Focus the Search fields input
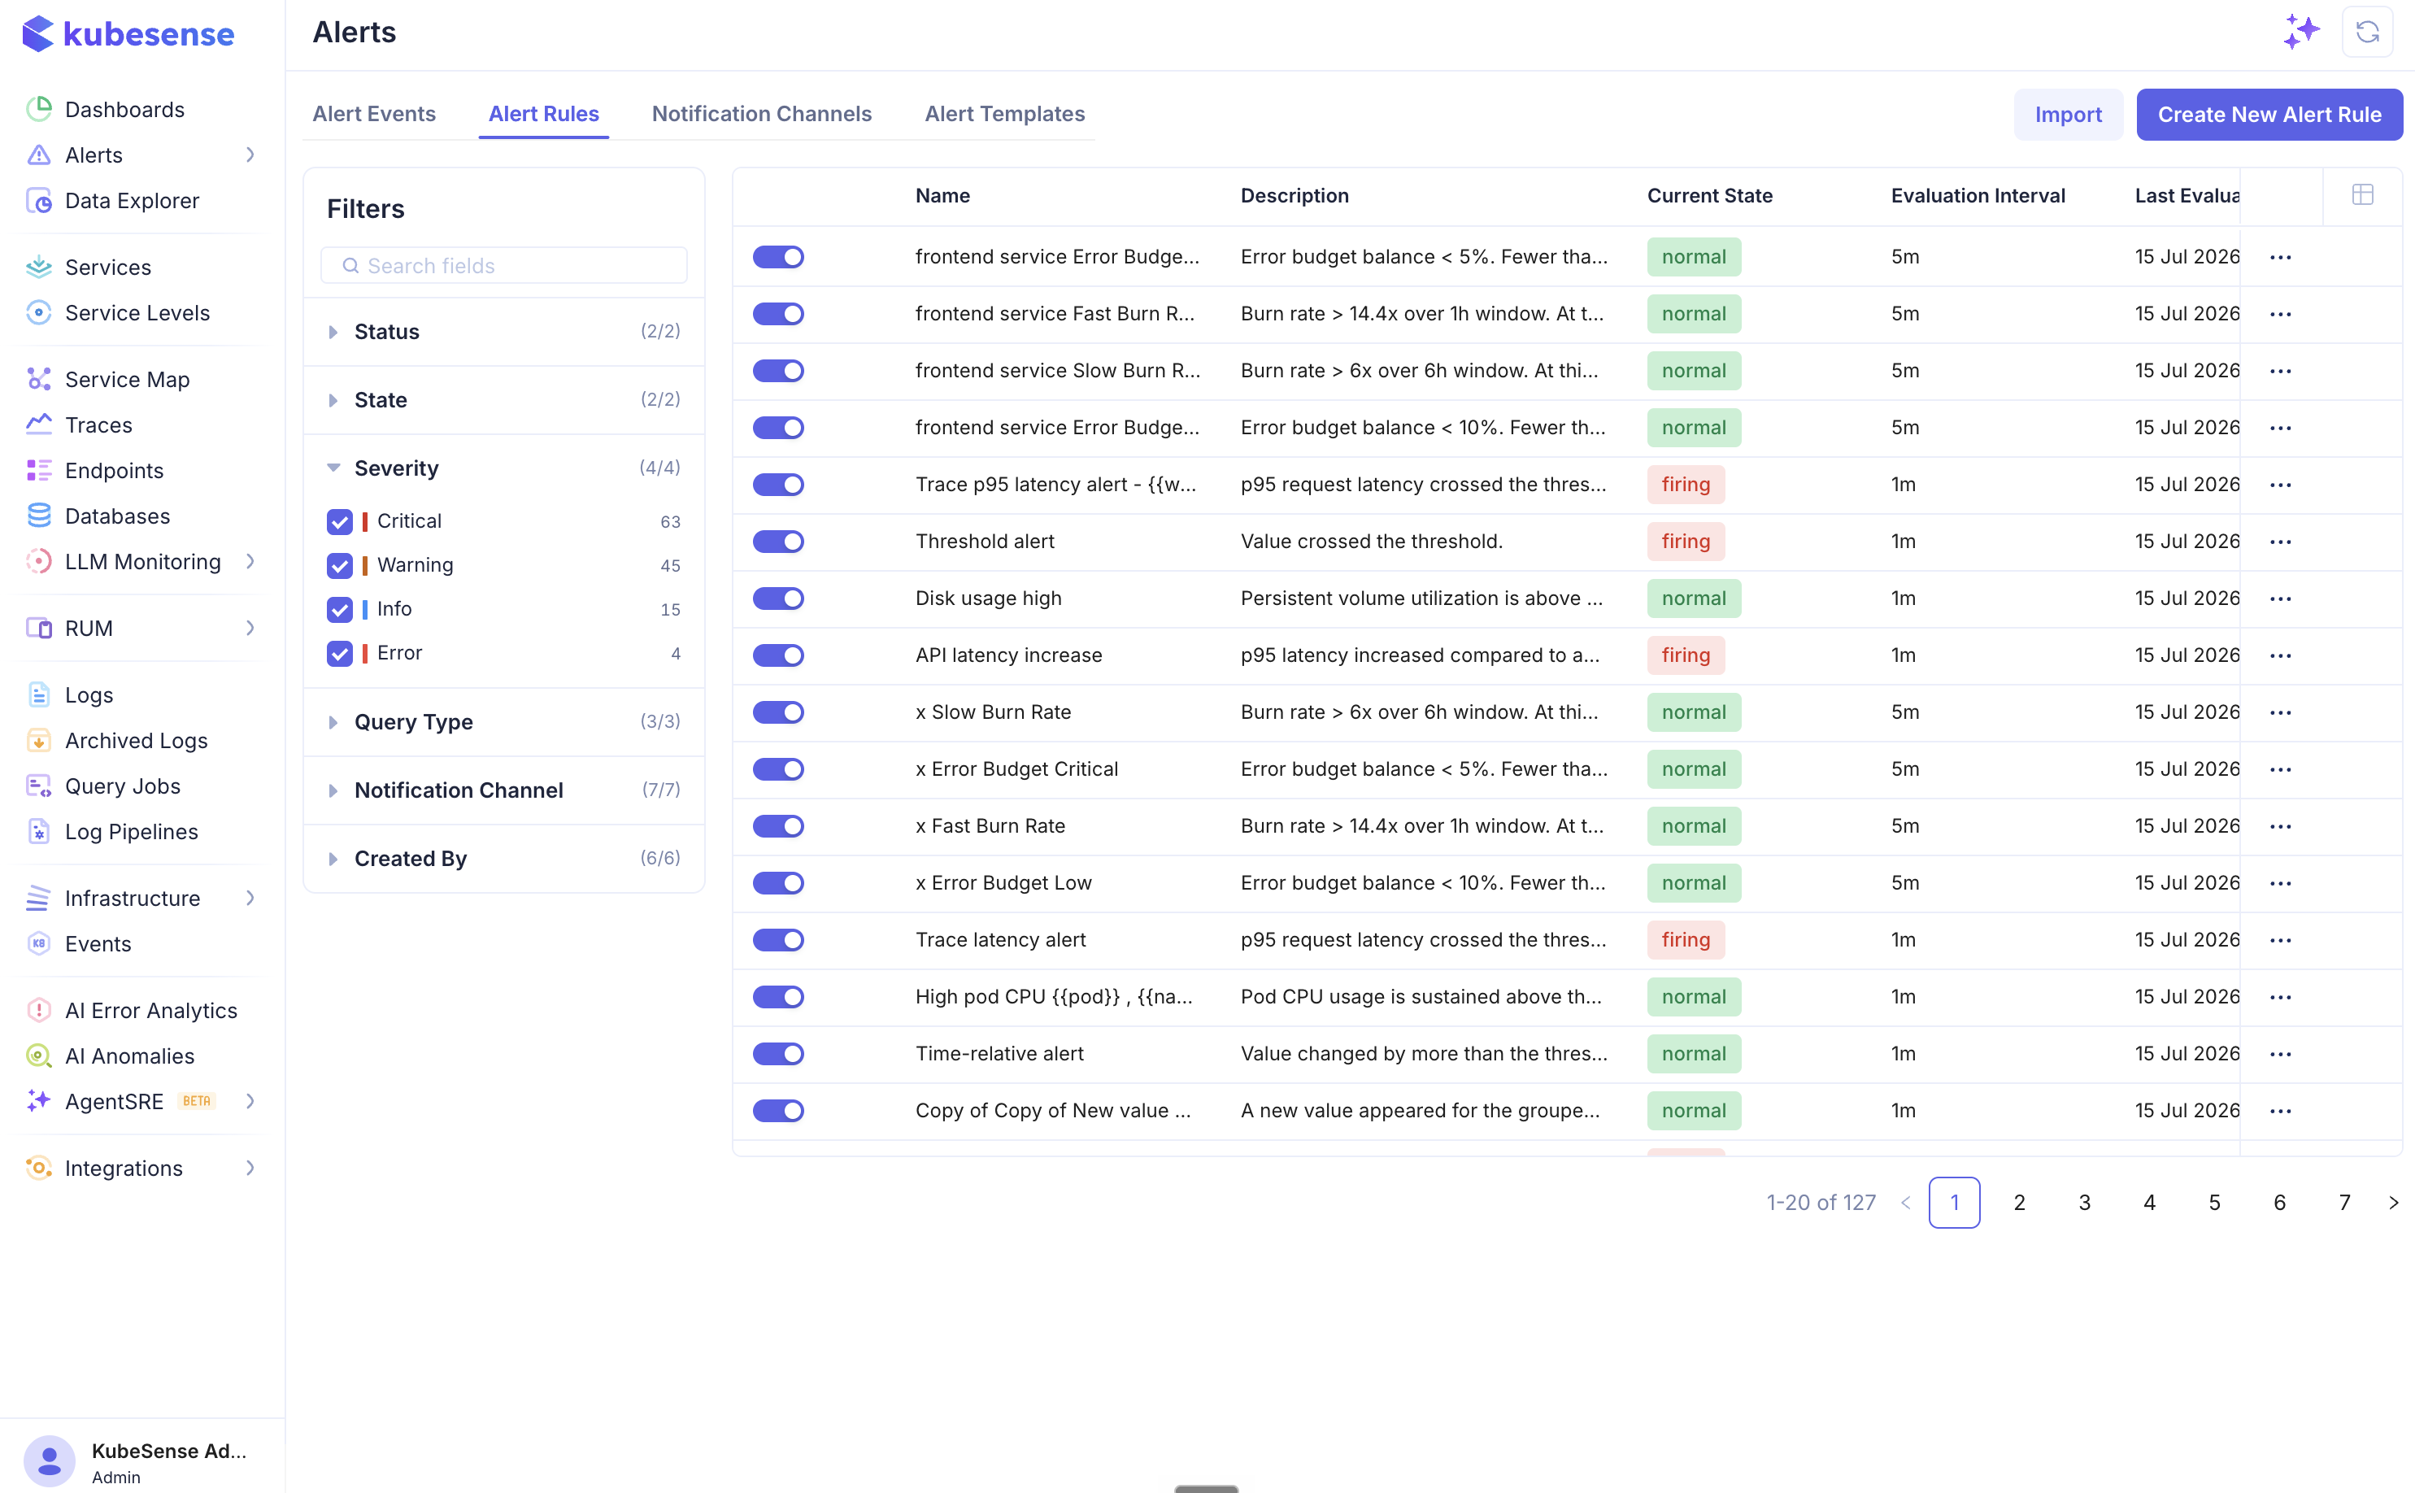 [503, 266]
